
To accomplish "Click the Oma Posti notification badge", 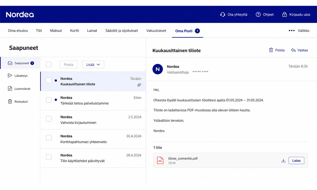I will [197, 31].
